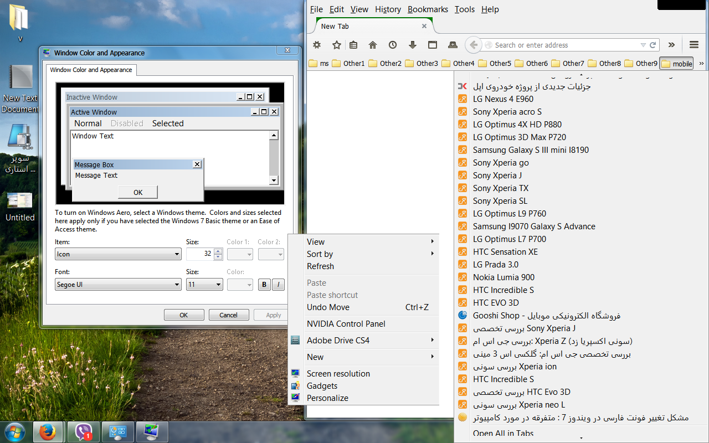Select New Text Document desktop icon
Screen dimensions: 709x443
(20, 89)
